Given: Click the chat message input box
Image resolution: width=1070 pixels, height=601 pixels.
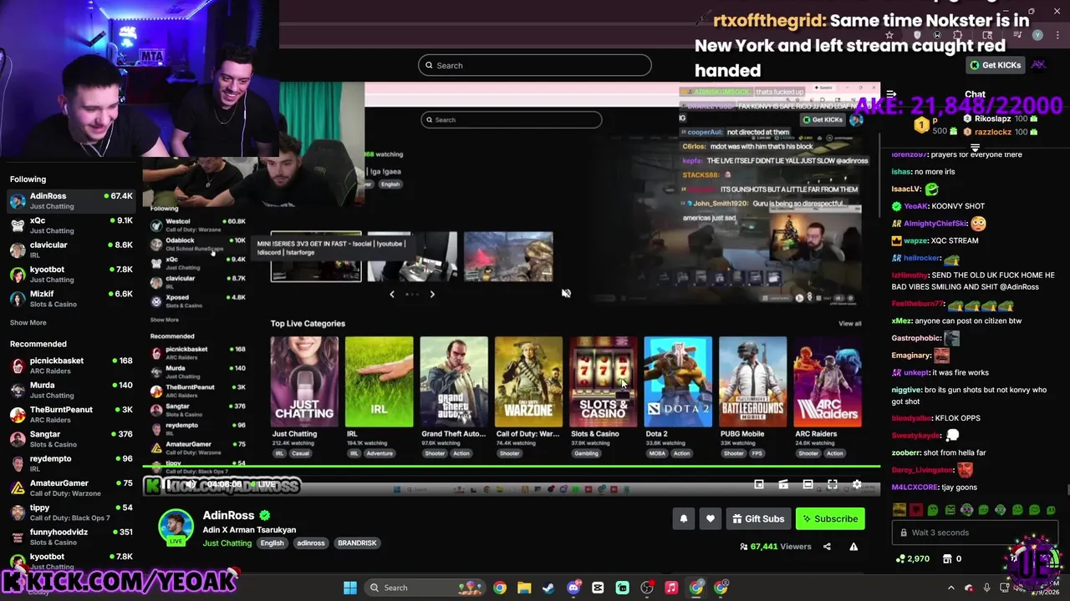Looking at the screenshot, I should 974,533.
